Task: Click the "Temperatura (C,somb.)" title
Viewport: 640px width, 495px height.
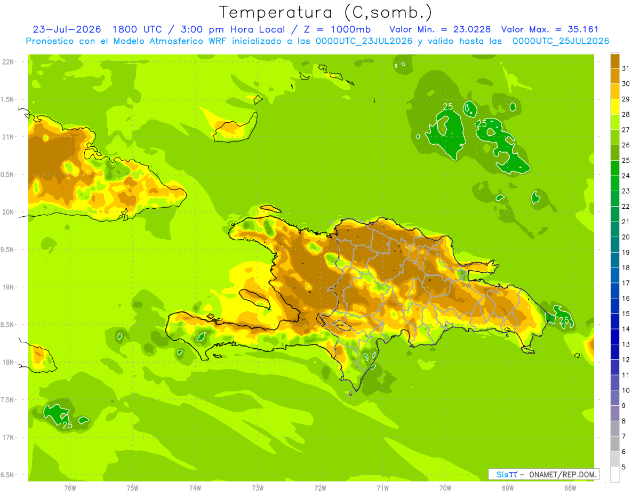Action: click(326, 12)
